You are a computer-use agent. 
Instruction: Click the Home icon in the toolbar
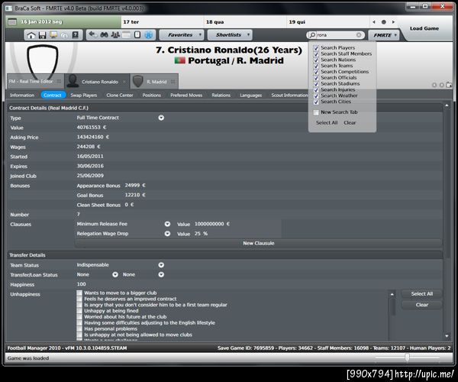tap(31, 35)
